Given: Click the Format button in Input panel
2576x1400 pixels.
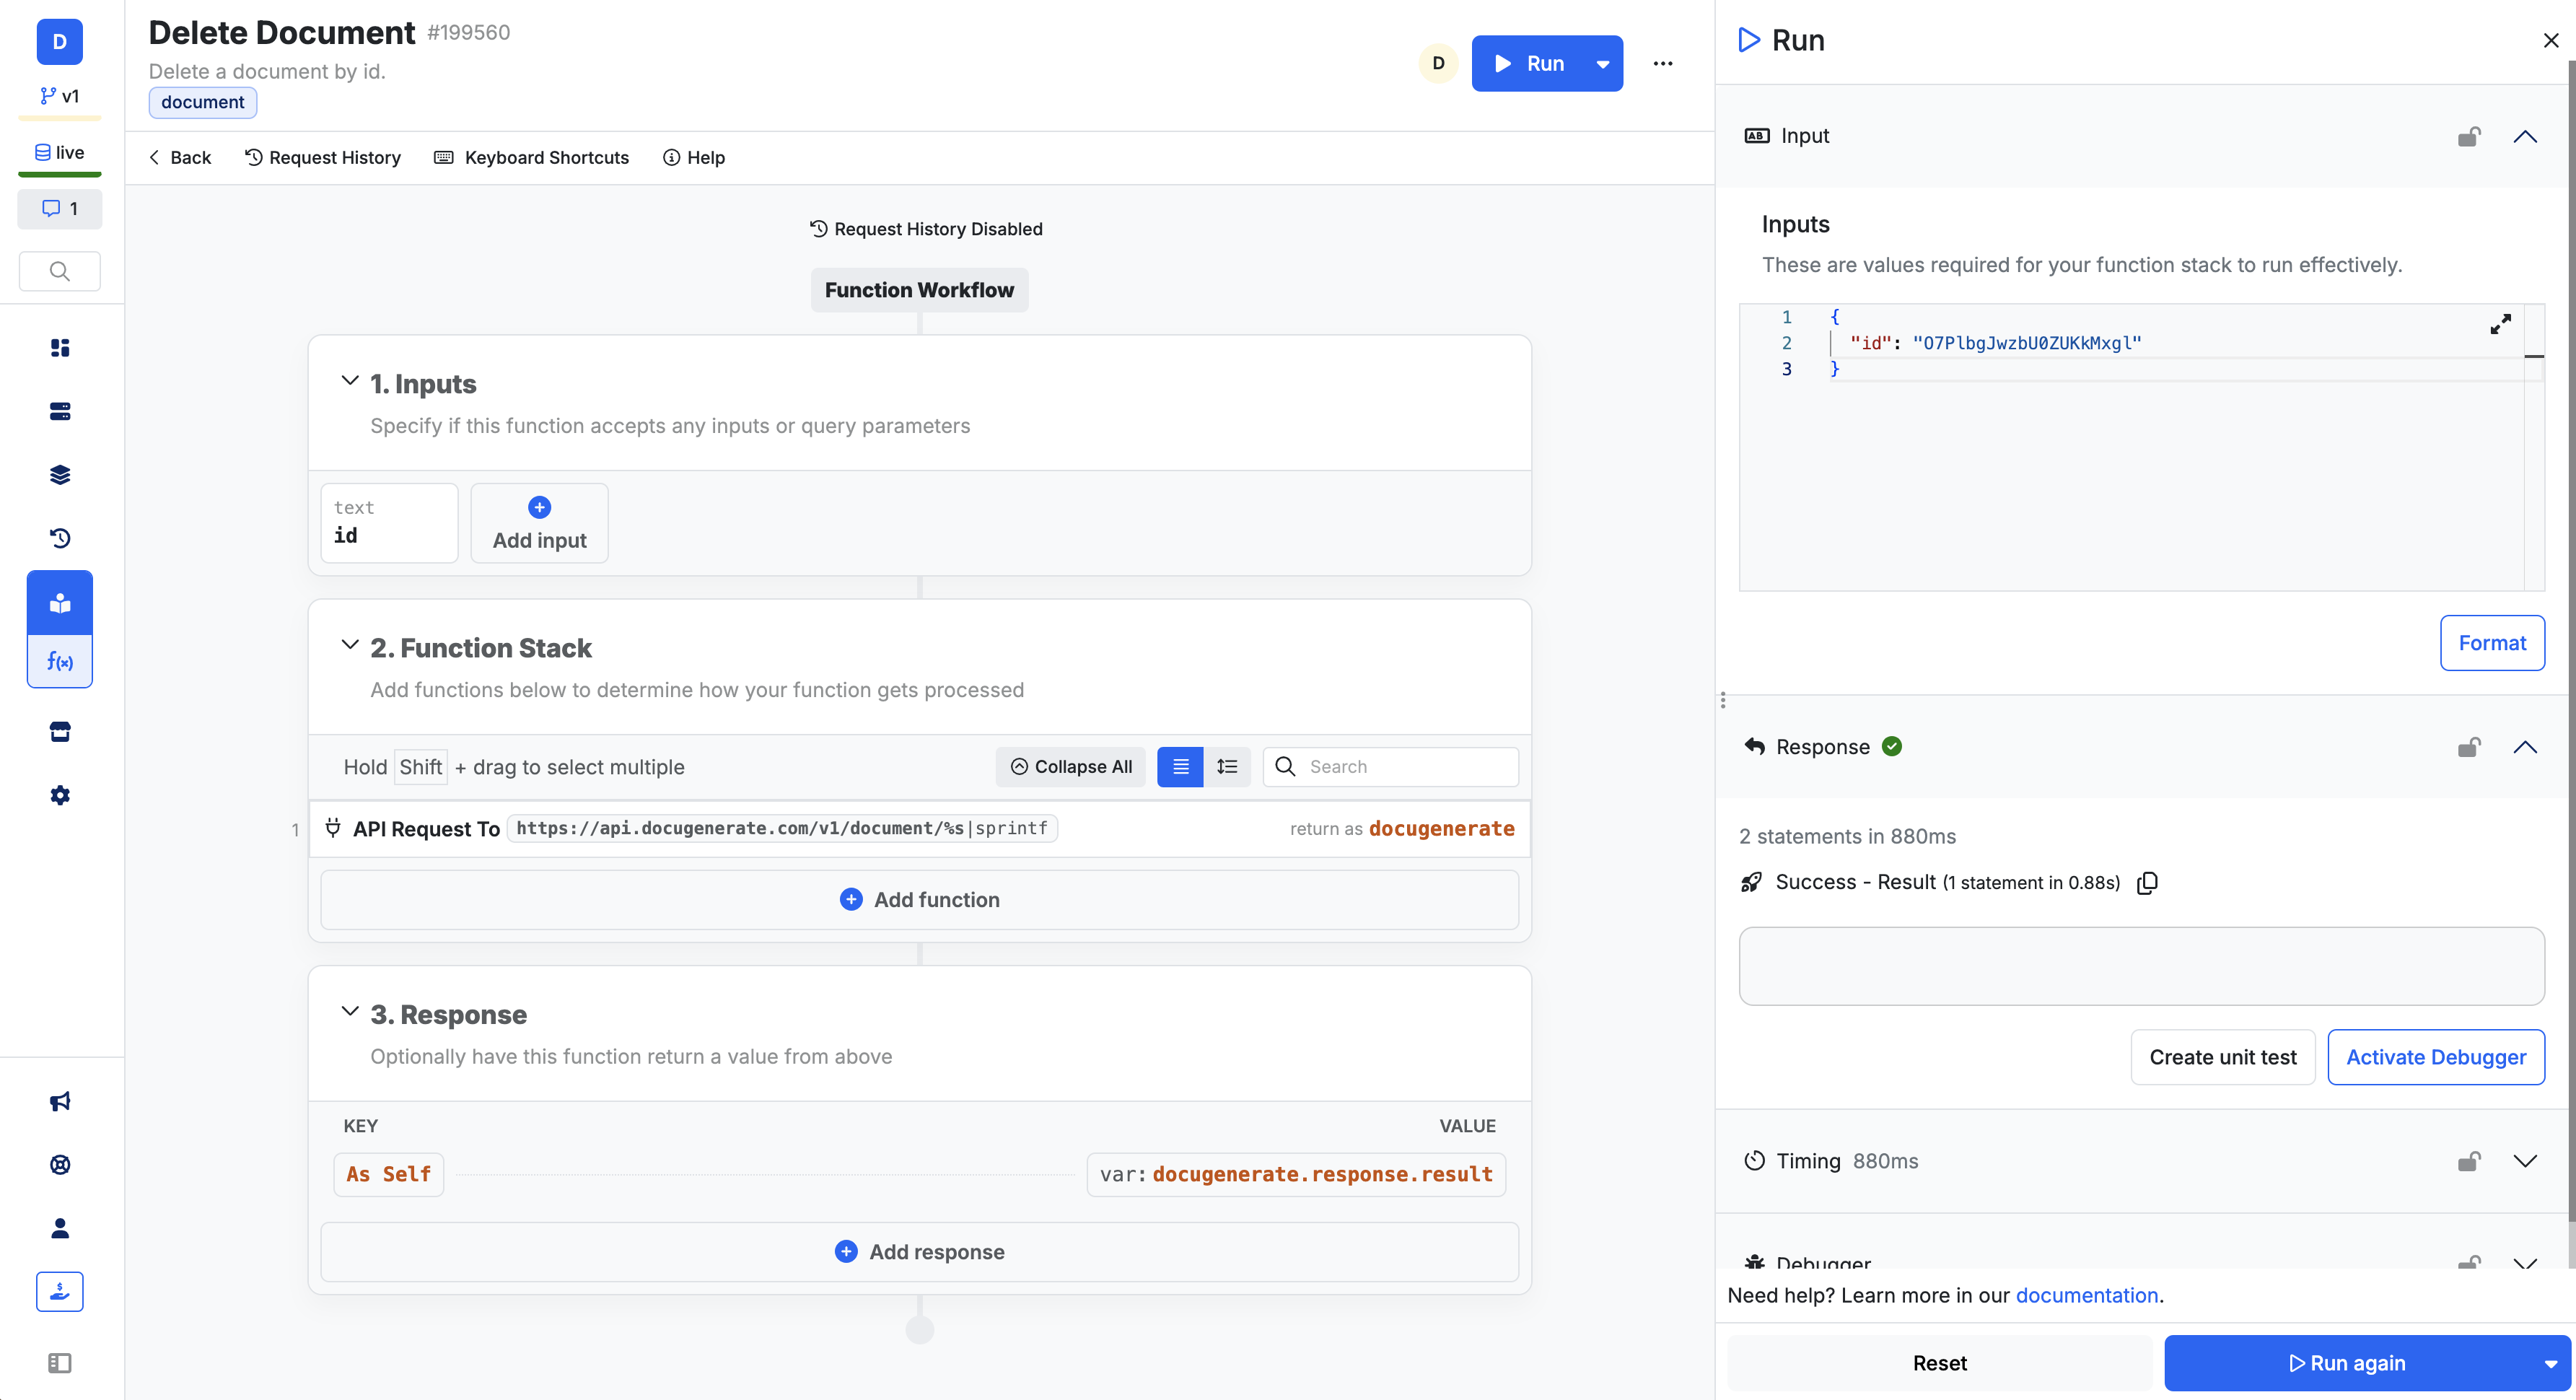Looking at the screenshot, I should (2493, 643).
